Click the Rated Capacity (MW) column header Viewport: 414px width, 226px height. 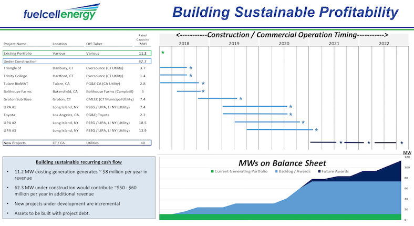142,39
